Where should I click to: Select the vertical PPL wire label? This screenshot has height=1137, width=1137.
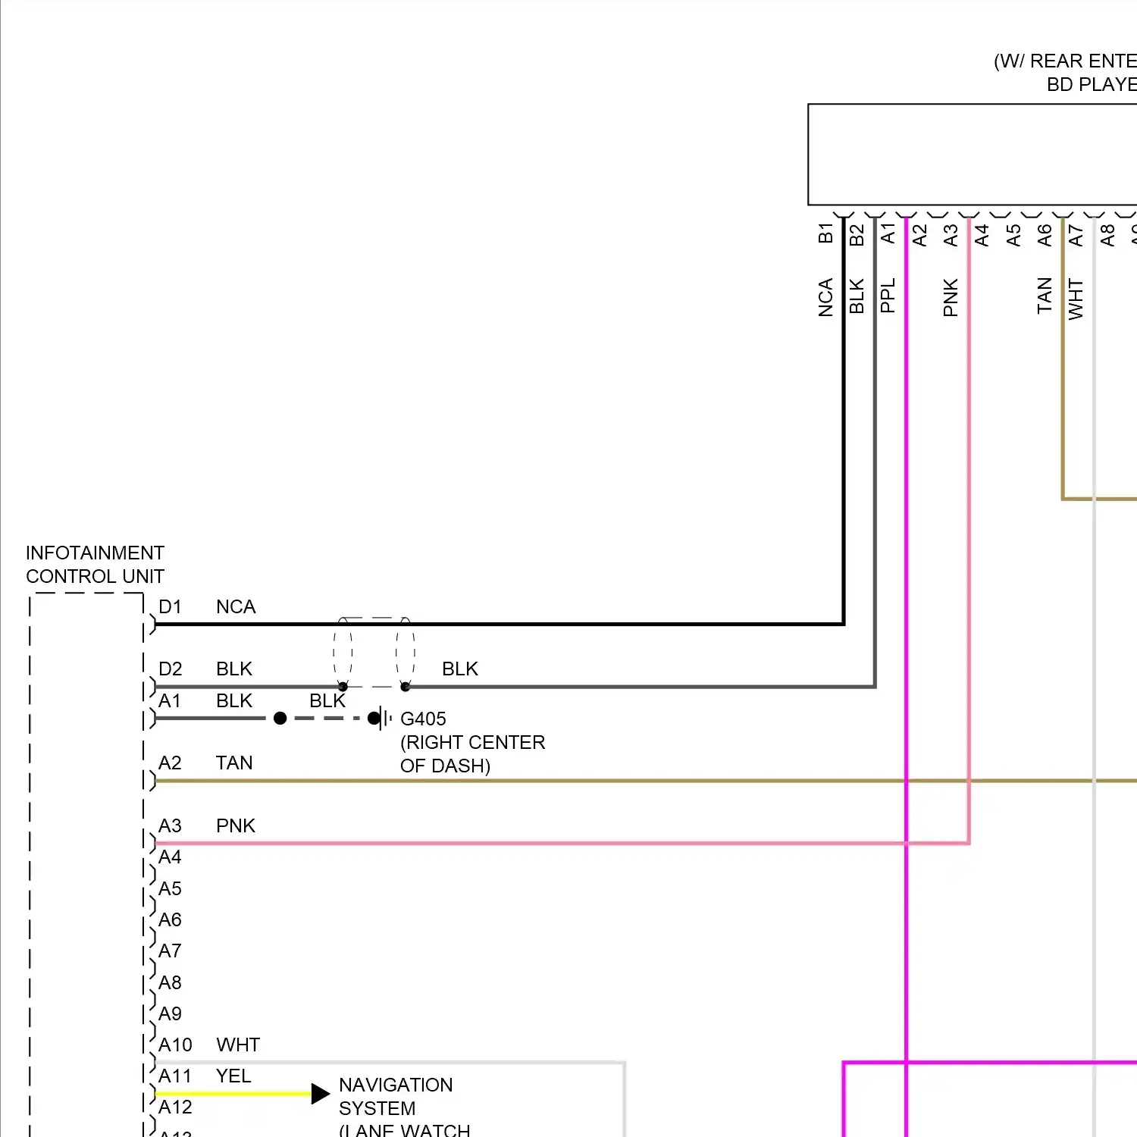888,296
